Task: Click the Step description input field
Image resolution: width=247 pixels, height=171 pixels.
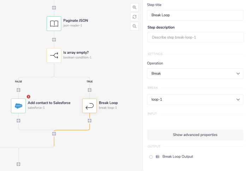Action: (195, 37)
